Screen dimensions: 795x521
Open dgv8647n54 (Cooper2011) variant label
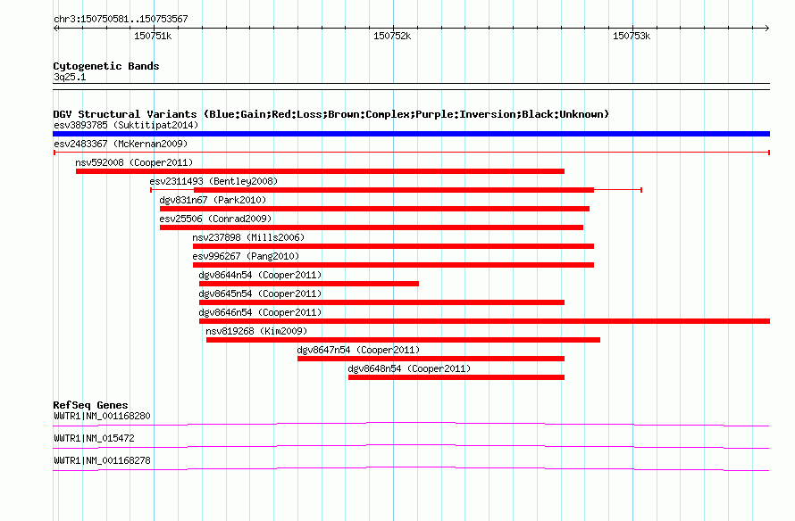point(358,350)
